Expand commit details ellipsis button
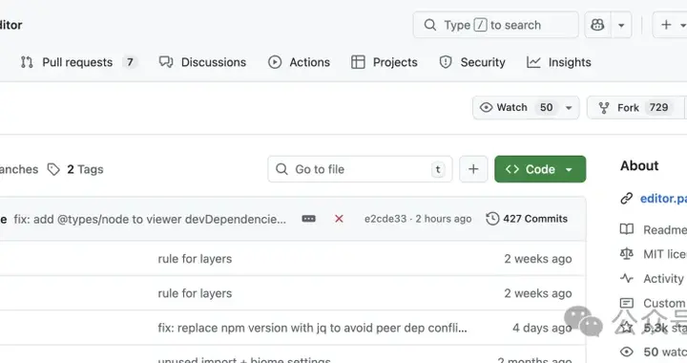Image resolution: width=687 pixels, height=363 pixels. click(308, 219)
